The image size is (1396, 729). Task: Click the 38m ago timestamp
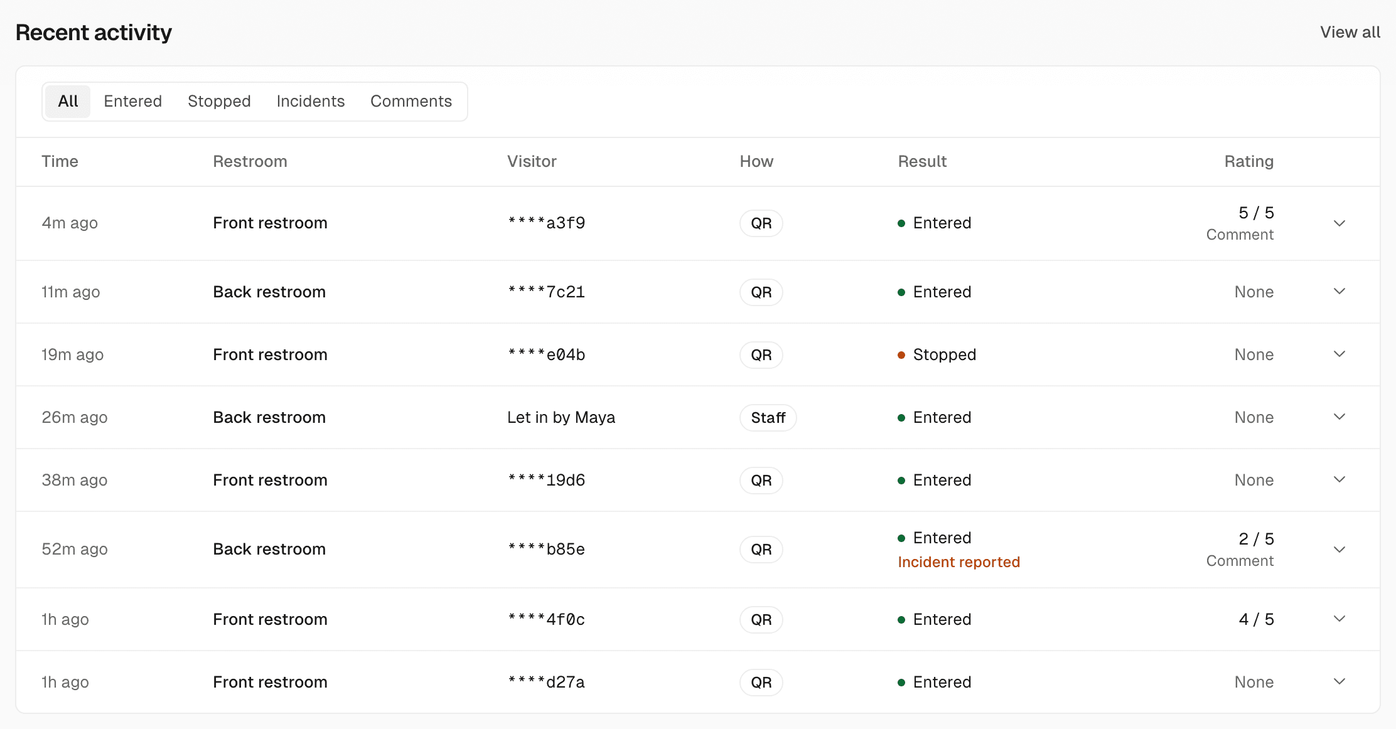point(74,480)
